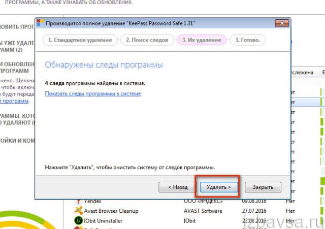Open the Показать следы программы в системе link

coord(93,93)
